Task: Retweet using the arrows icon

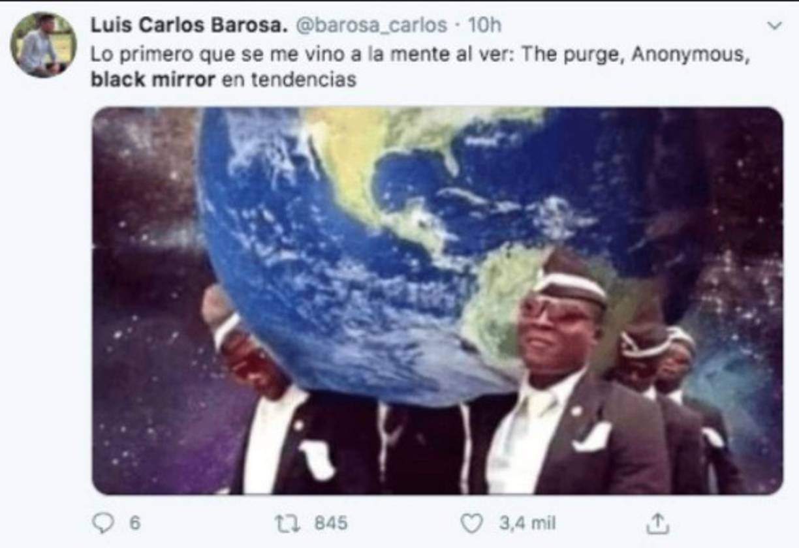Action: pos(286,523)
